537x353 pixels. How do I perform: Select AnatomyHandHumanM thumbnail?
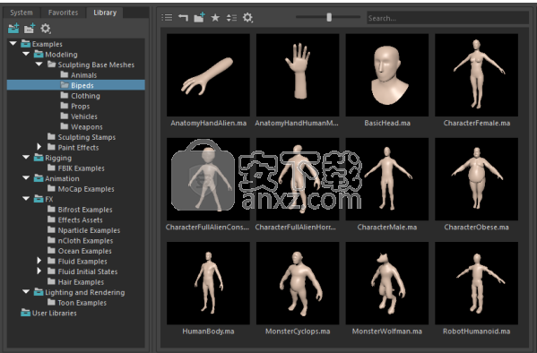pos(298,75)
